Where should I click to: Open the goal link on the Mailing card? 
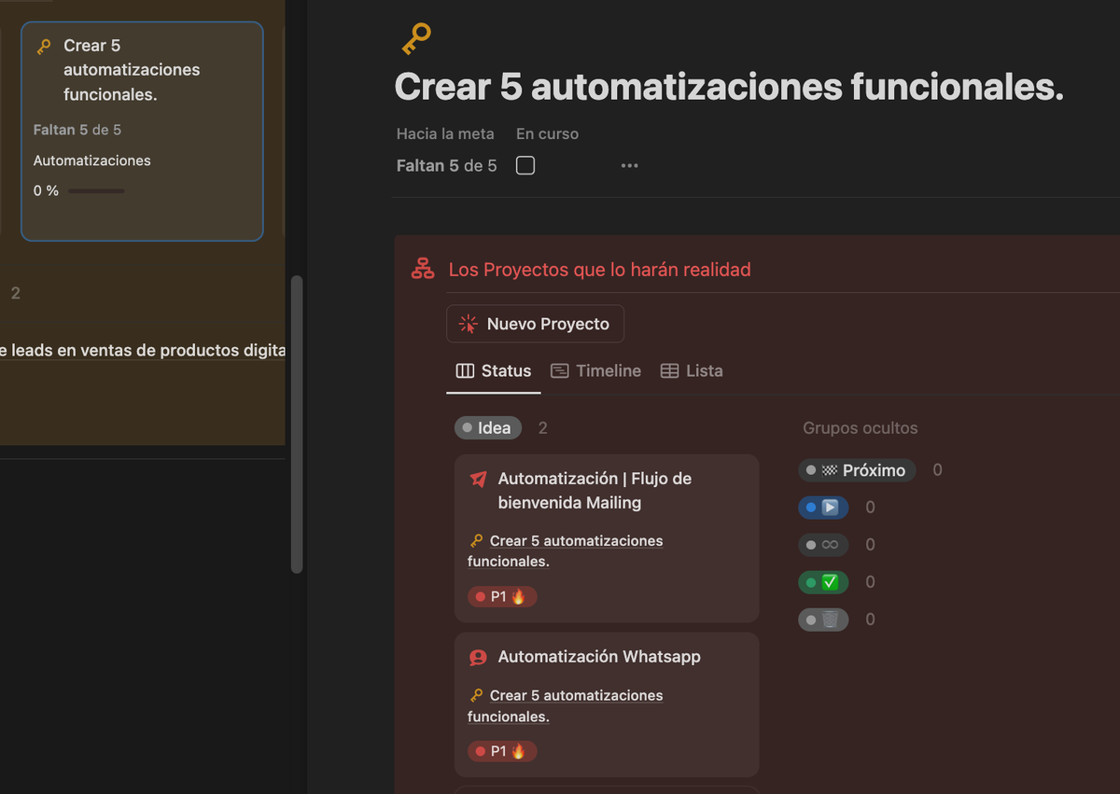point(566,551)
